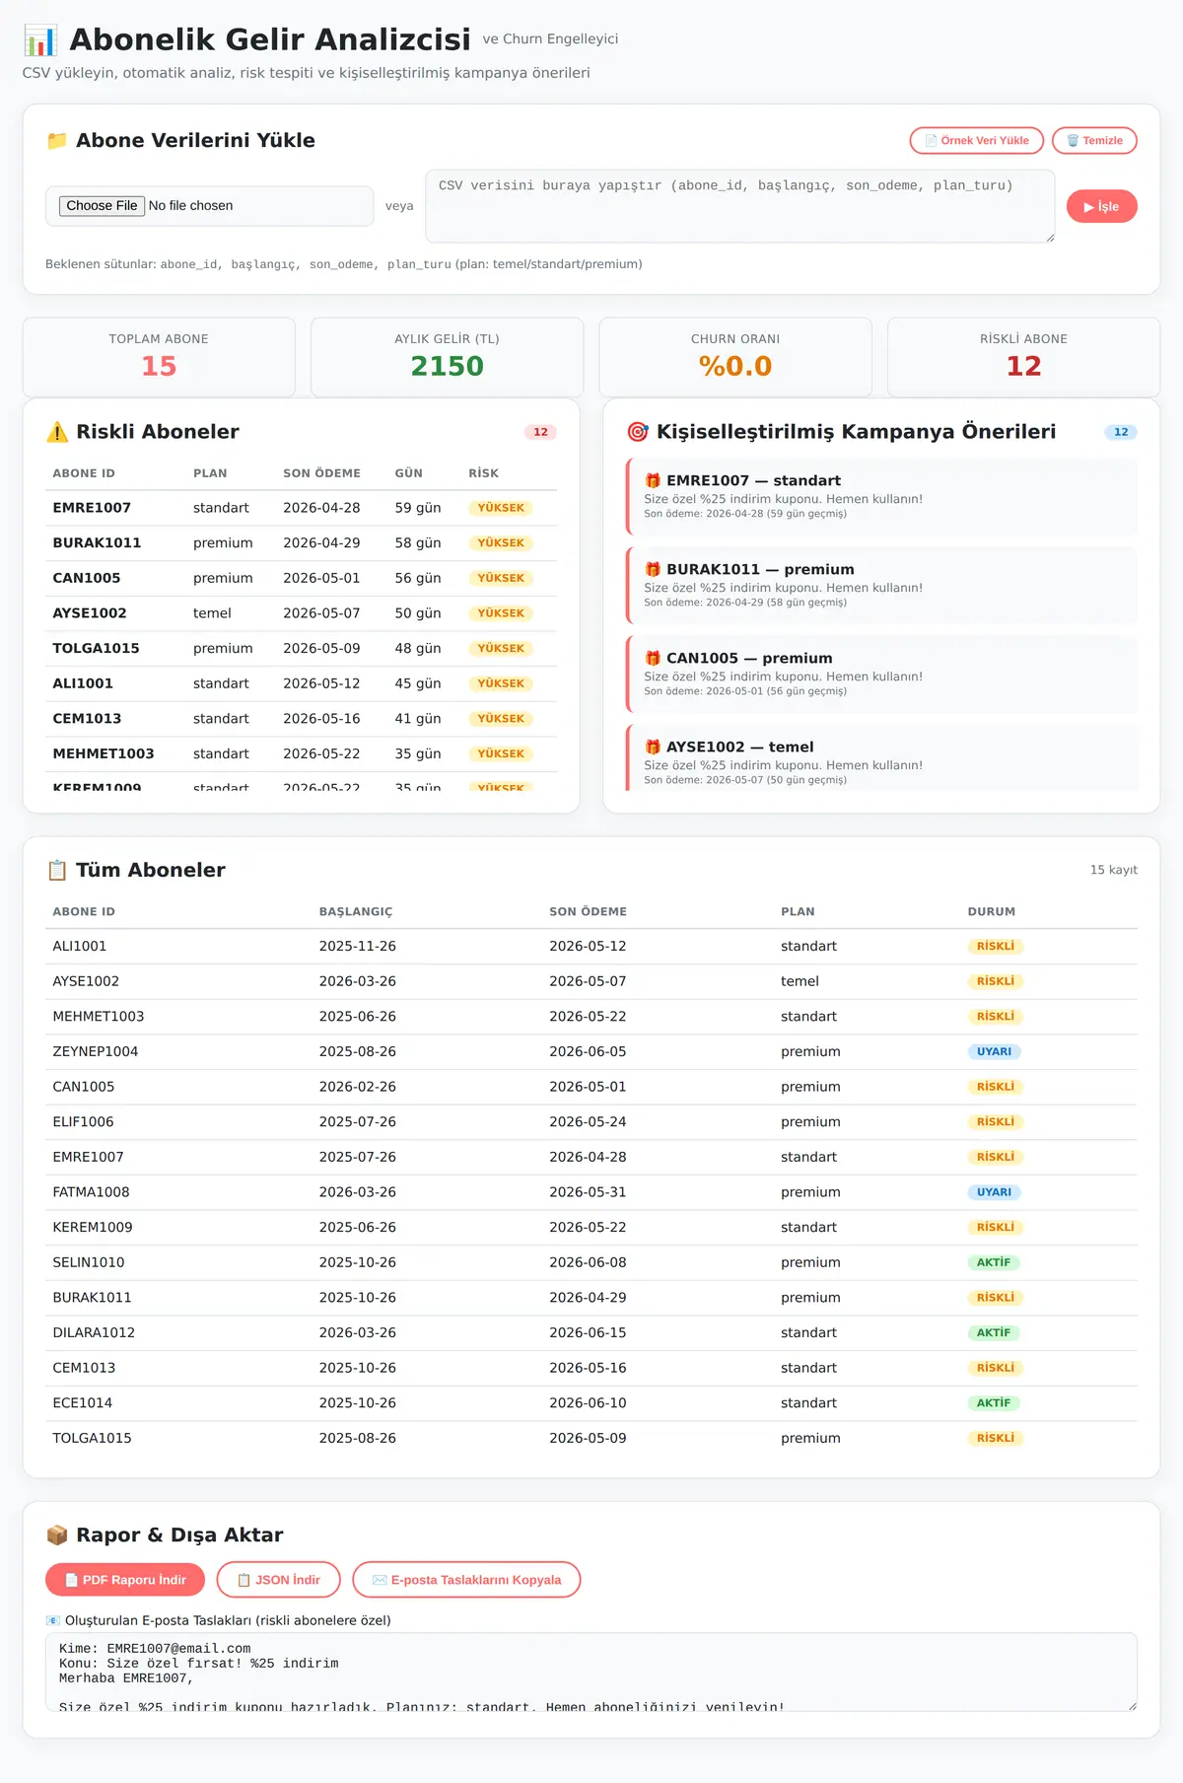Click the gift icon on the AYSE1002 campaign card
This screenshot has height=1783, width=1183.
click(x=653, y=747)
